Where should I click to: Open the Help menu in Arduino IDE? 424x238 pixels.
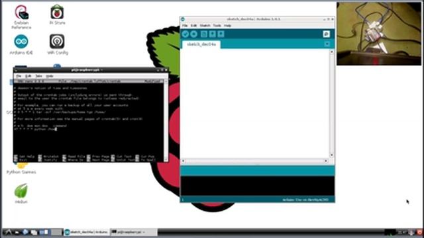(227, 26)
